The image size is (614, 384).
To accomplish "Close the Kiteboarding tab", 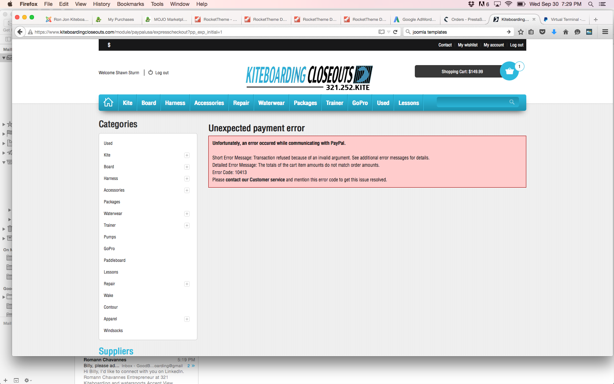I will 534,19.
